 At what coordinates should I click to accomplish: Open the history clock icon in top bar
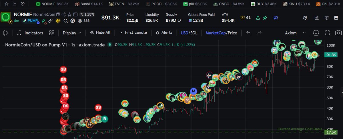[x=23, y=4]
